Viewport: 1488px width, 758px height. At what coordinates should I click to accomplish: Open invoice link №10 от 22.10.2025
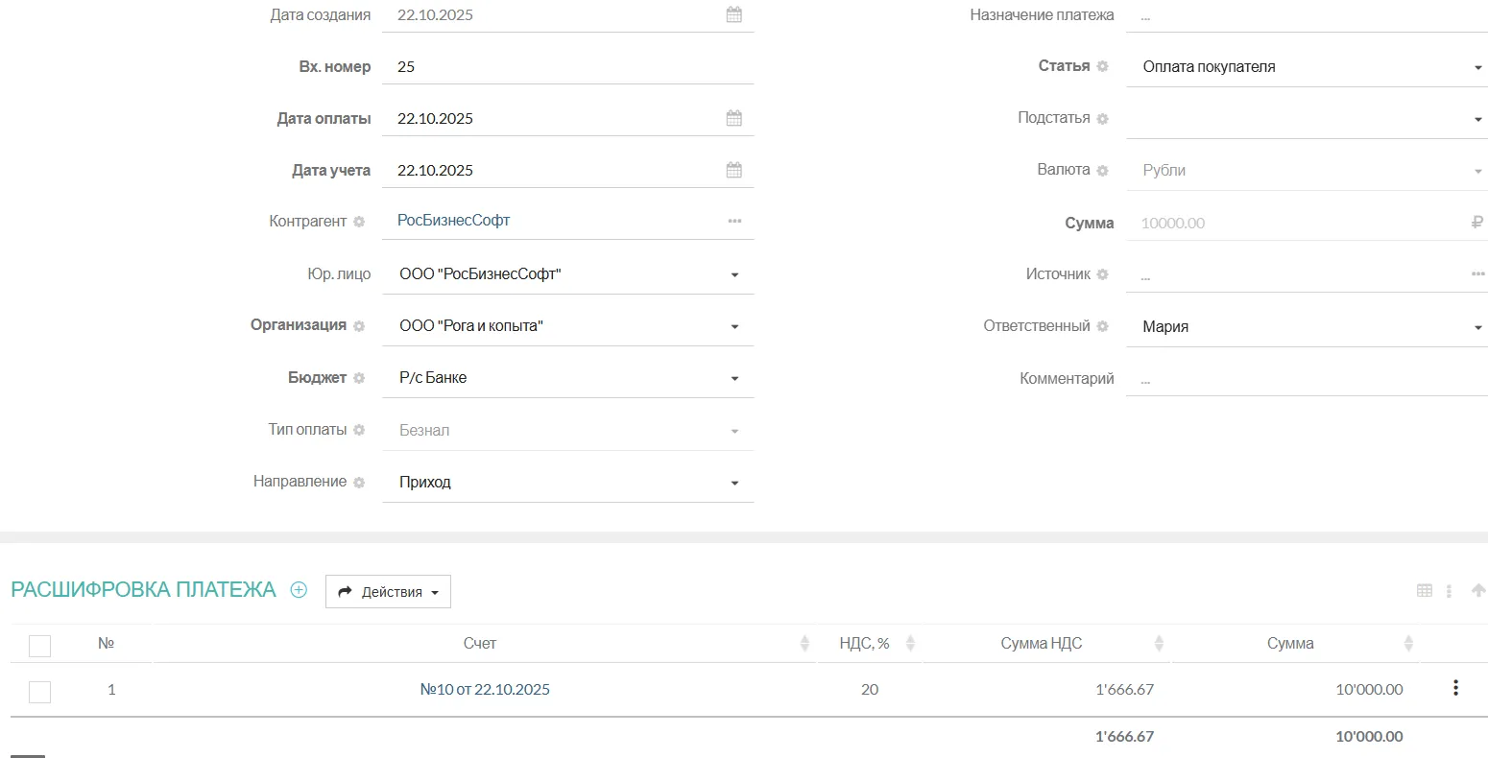tap(485, 690)
